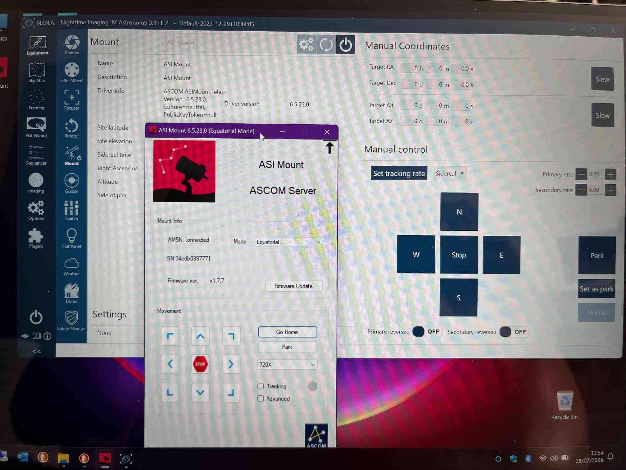
Task: Rescan devices with the refresh icon
Action: [x=326, y=45]
